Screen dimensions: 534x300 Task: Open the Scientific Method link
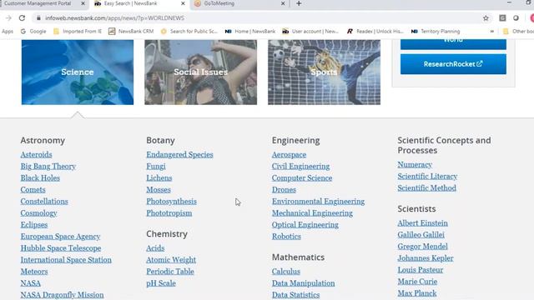(x=426, y=188)
